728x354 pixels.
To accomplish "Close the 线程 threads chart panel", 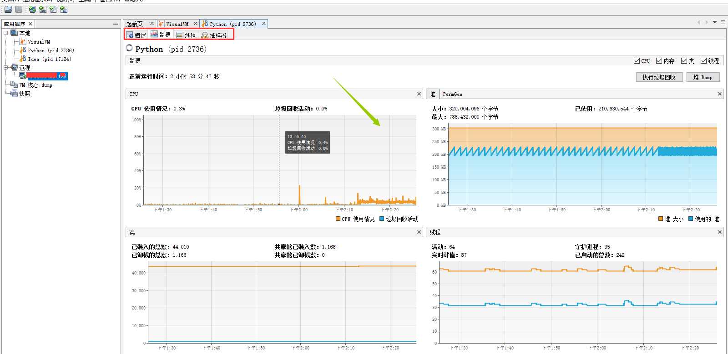I will click(720, 232).
